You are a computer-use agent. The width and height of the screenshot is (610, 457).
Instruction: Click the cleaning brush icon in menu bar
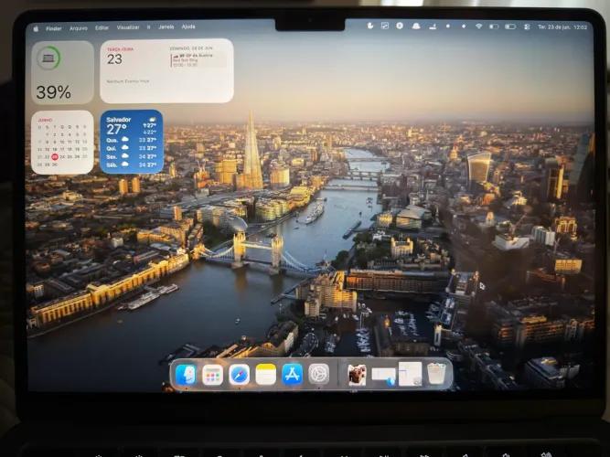point(433,27)
